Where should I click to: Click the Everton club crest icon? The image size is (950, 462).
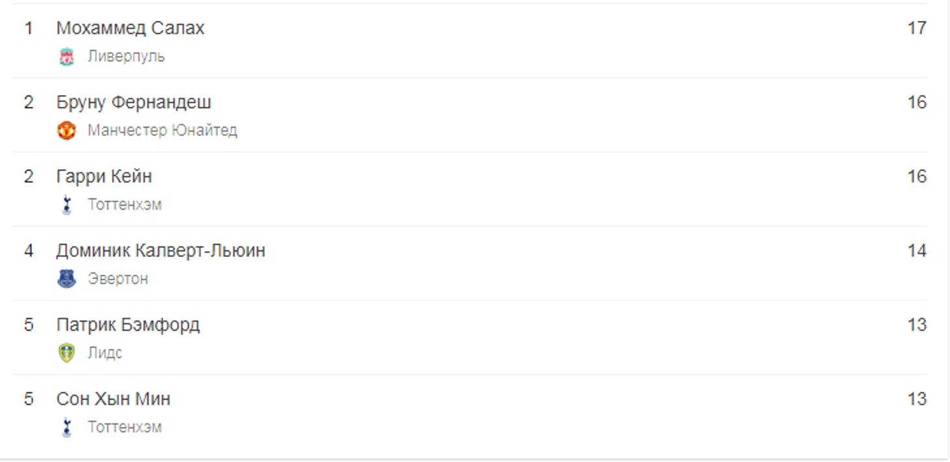click(66, 279)
